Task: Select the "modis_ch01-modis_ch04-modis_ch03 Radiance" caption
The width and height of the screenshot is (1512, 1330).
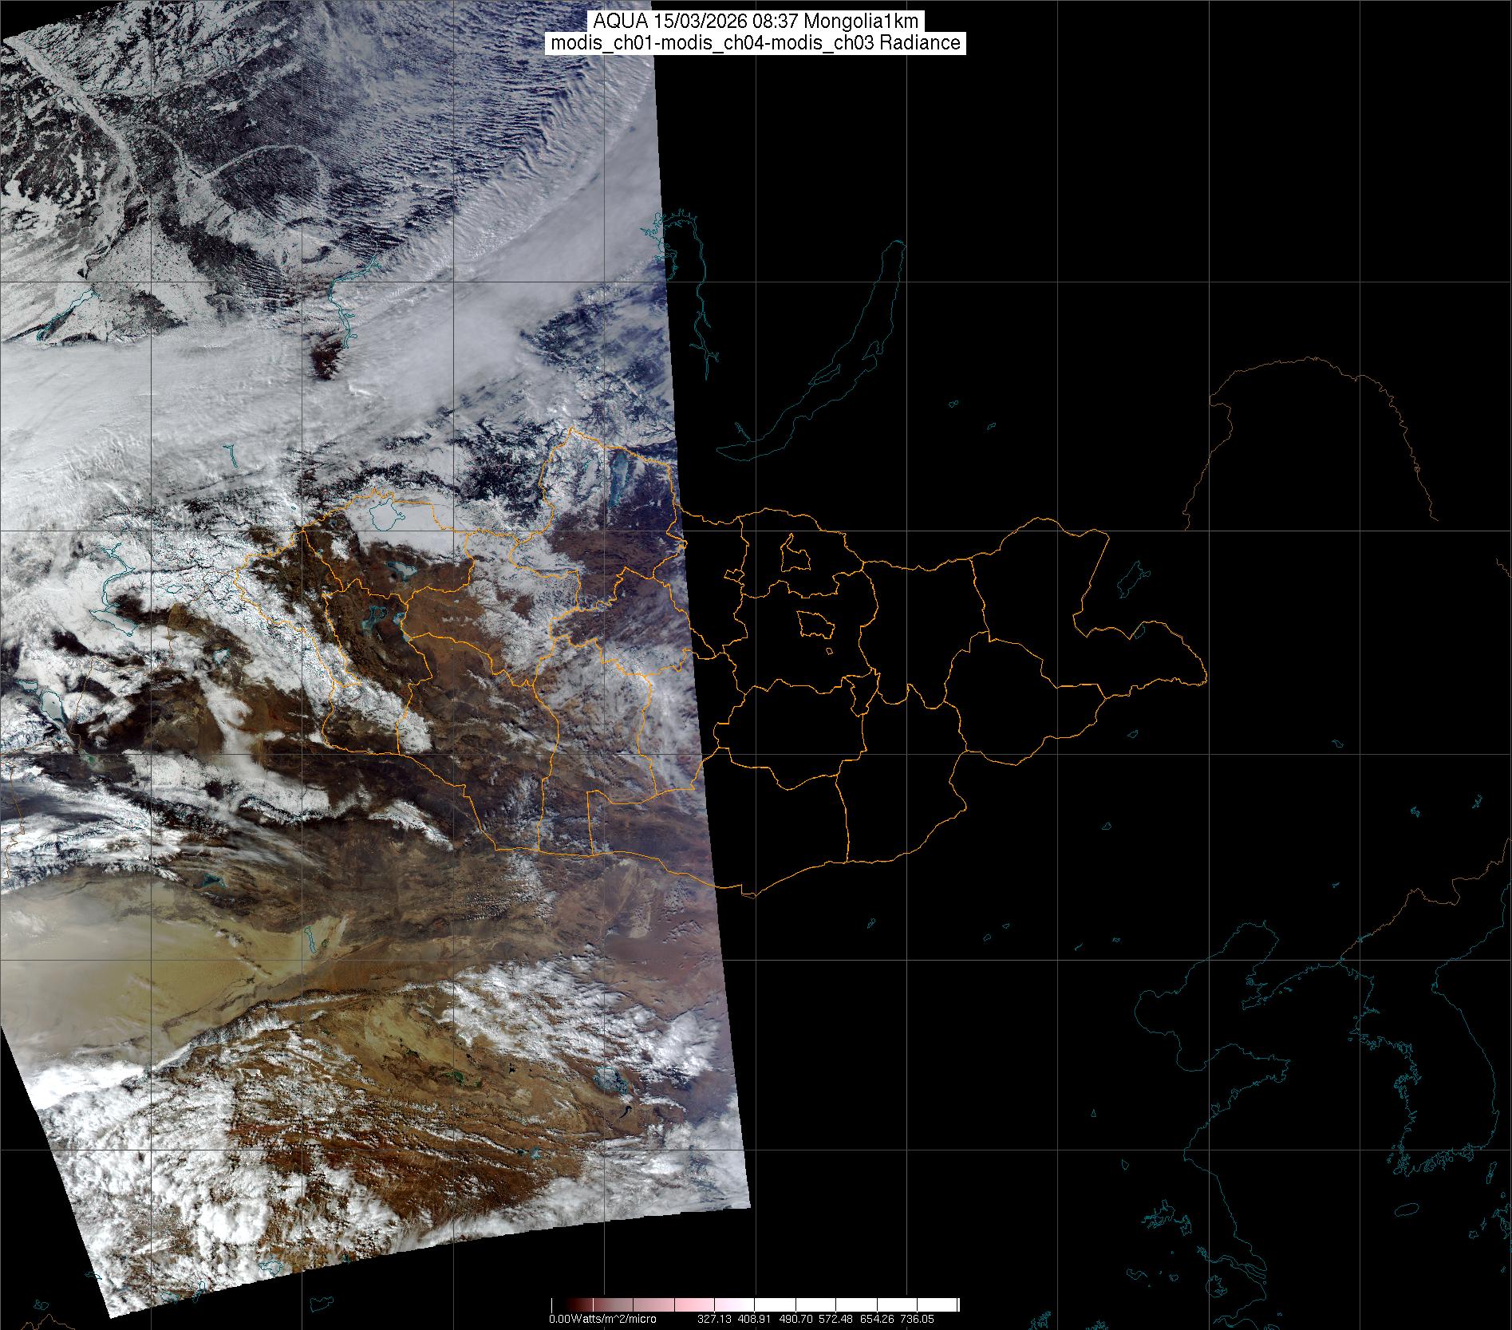Action: 756,43
